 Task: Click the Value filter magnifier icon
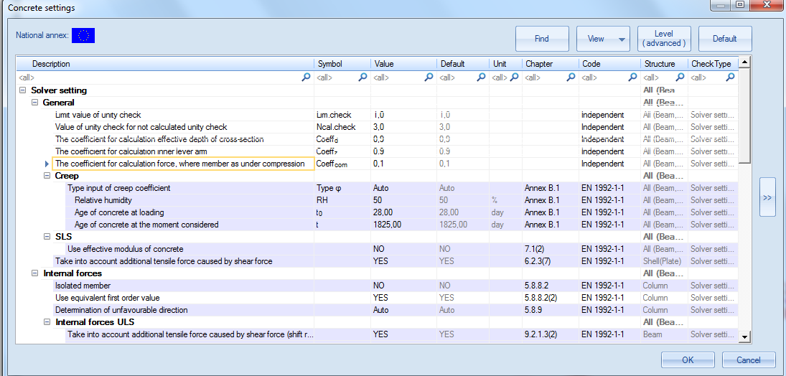429,77
